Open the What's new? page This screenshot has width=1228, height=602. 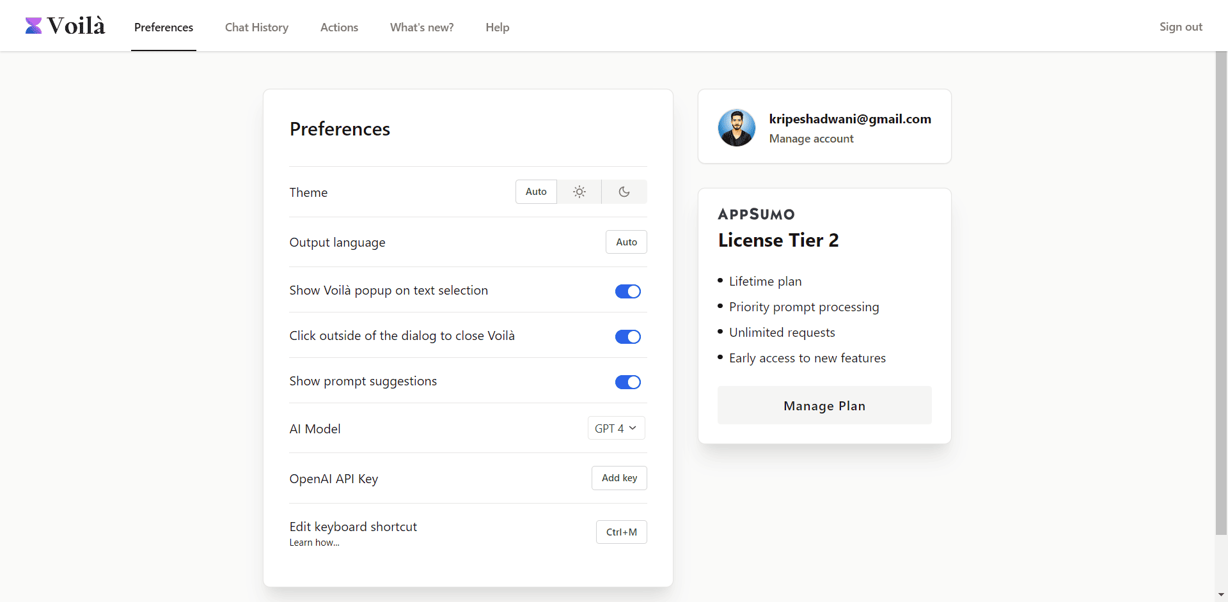click(x=421, y=27)
